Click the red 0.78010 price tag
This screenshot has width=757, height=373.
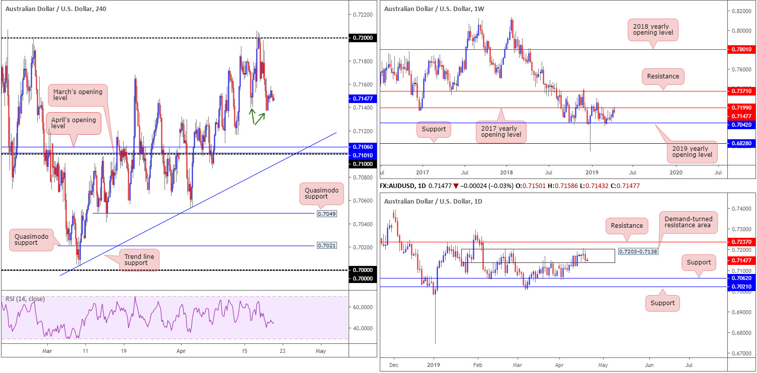pos(742,50)
